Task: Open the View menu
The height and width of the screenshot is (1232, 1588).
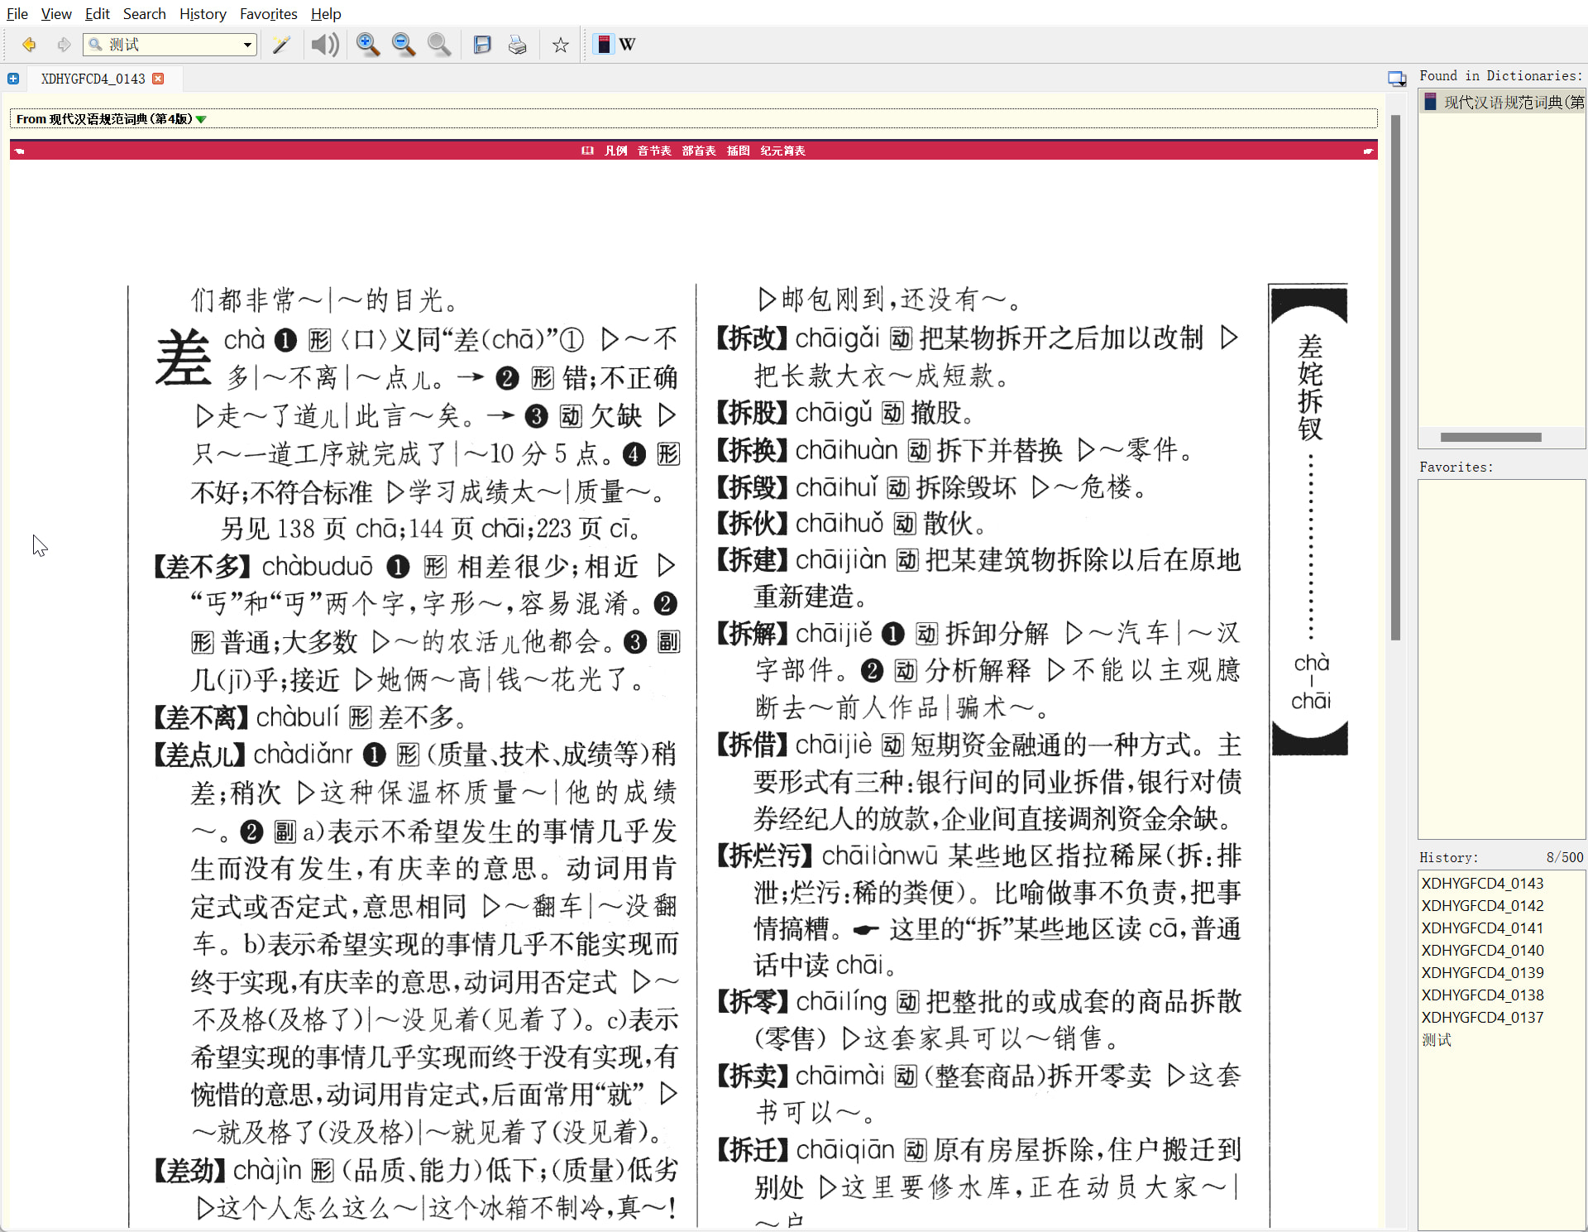Action: click(x=56, y=14)
